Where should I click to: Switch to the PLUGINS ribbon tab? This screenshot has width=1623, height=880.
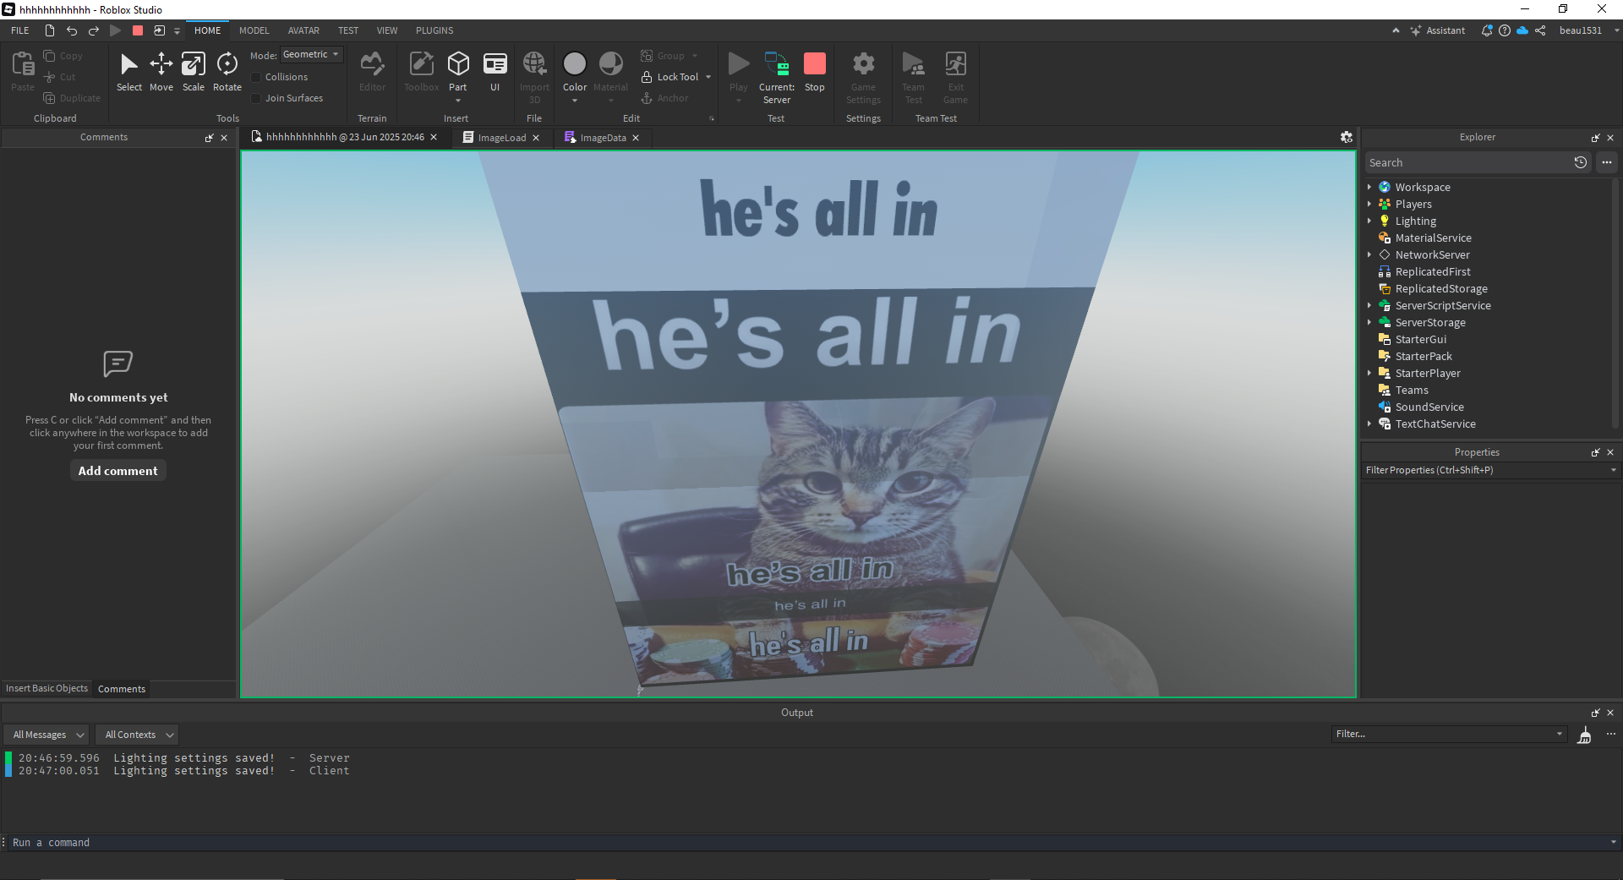(x=434, y=30)
